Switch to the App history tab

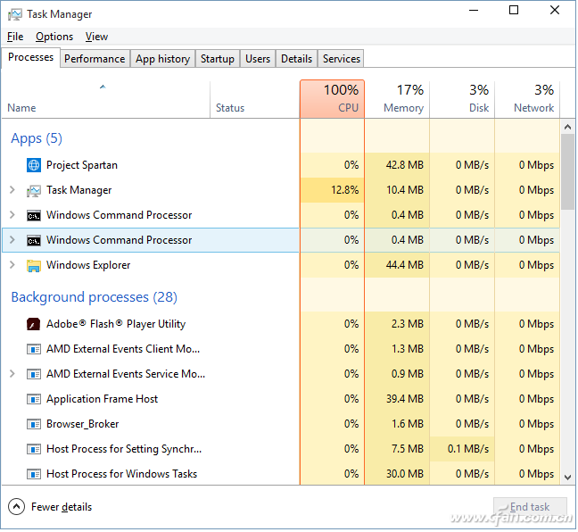tap(162, 59)
